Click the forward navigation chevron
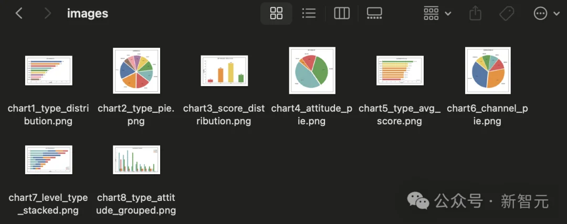 coord(48,14)
